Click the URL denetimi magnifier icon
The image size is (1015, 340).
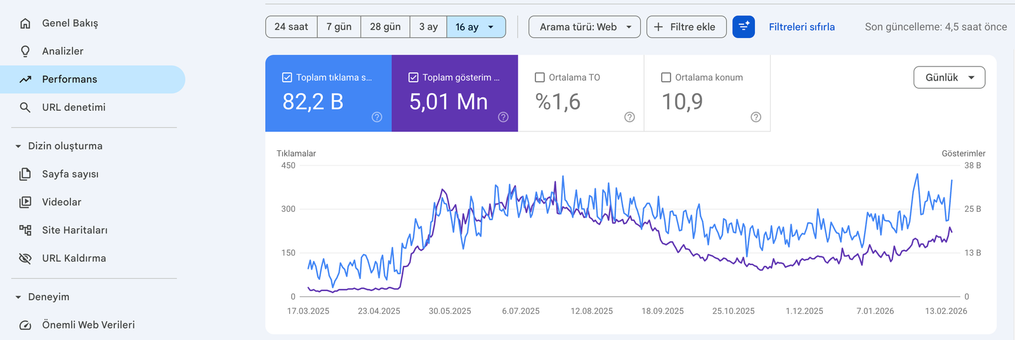point(25,108)
